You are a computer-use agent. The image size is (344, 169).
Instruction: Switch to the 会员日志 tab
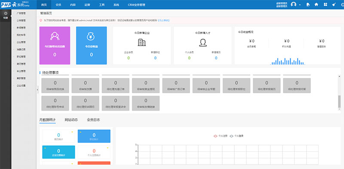click(93, 120)
